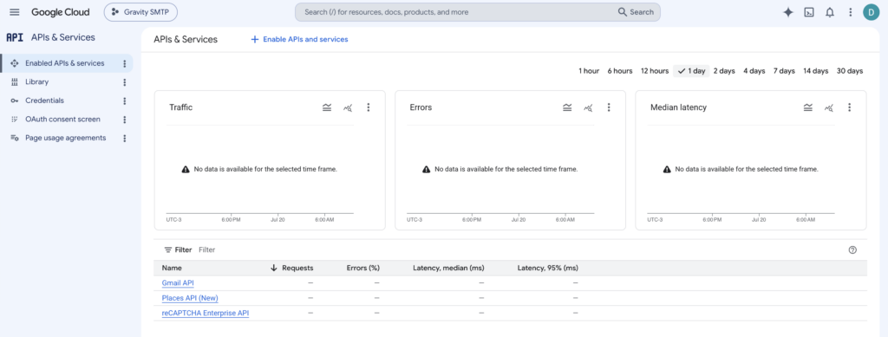Sort by Latency, 95% (ms) header
Image resolution: width=888 pixels, height=337 pixels.
tap(548, 268)
